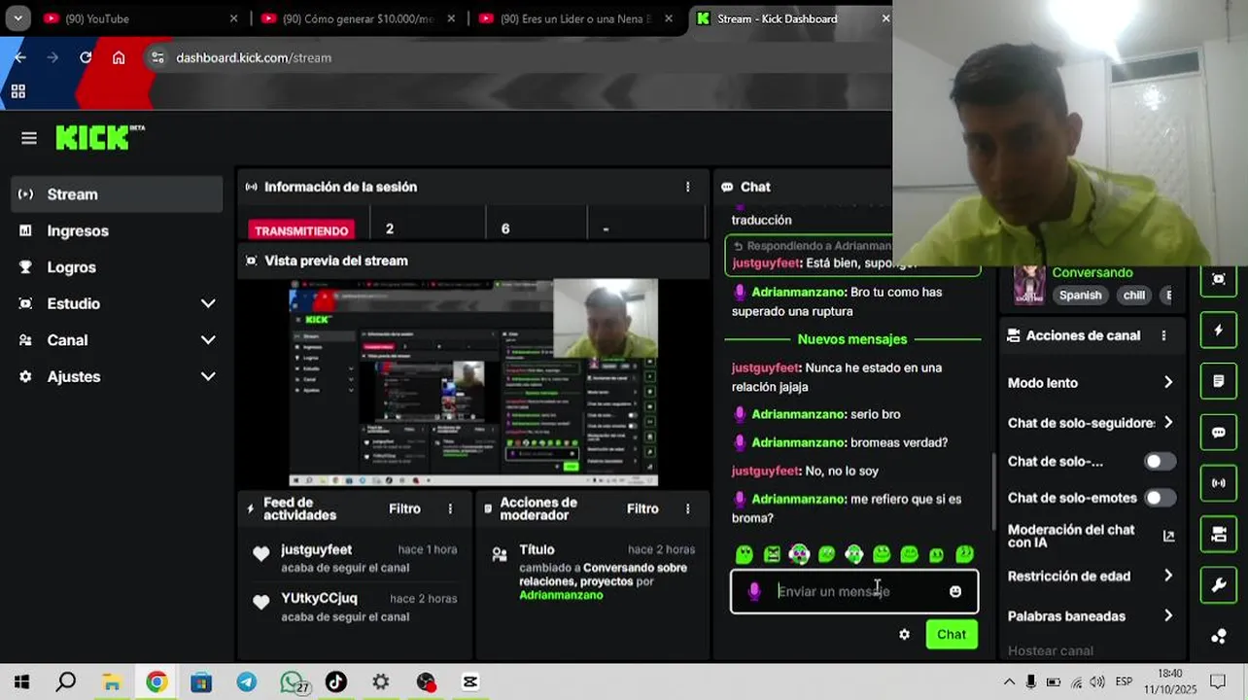Screen dimensions: 1248x700
Task: Click the stream category thumbnail
Action: pyautogui.click(x=1029, y=285)
